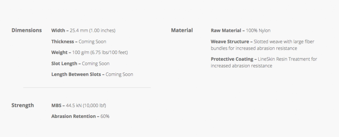Click Coming Soon next to Thickness
Screen dimensions: 339x137
click(x=92, y=42)
